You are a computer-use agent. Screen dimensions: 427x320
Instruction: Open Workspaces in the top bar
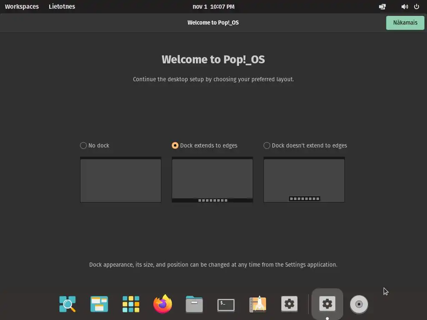pos(22,7)
